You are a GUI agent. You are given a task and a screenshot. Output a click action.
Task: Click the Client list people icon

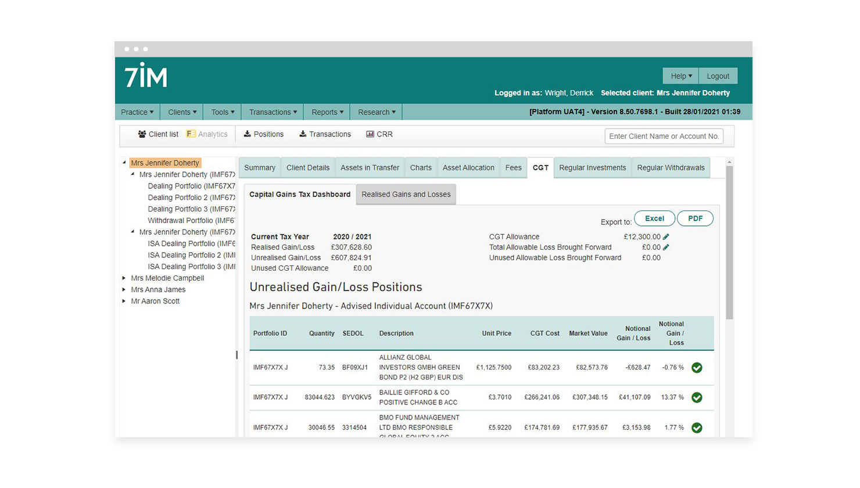tap(142, 134)
